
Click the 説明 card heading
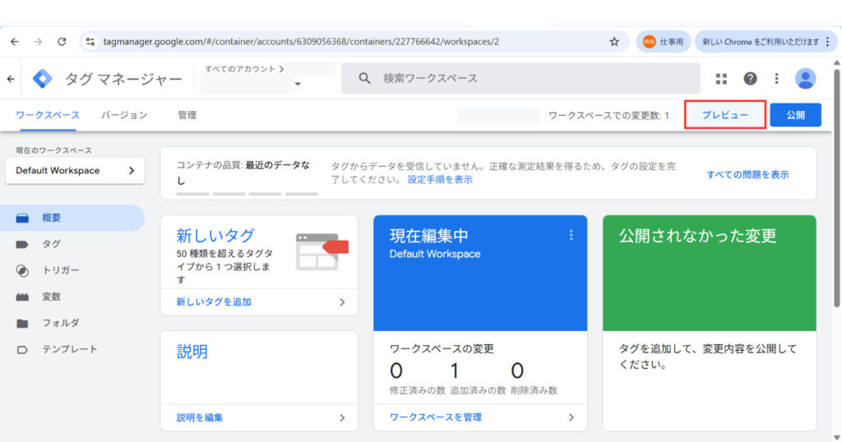[192, 352]
